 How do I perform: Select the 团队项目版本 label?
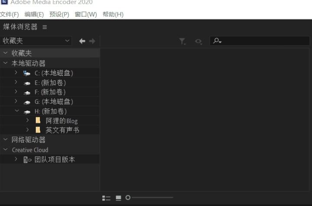[55, 160]
